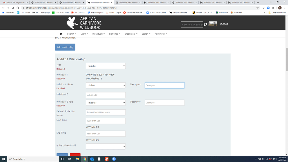This screenshot has height=162, width=288.
Task: Reload the page with browser refresh icon
Action: [x=13, y=8]
